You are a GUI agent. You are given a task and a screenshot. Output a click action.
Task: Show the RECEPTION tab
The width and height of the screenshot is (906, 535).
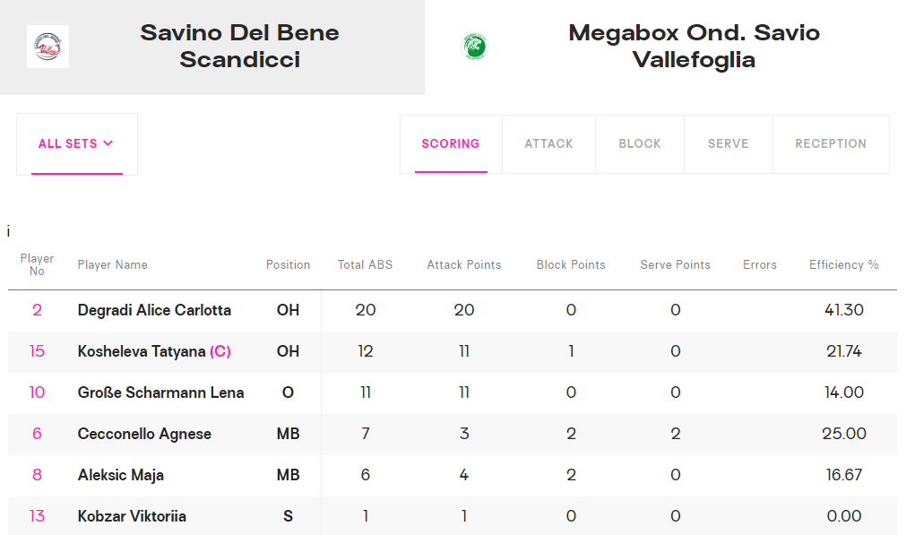(831, 144)
